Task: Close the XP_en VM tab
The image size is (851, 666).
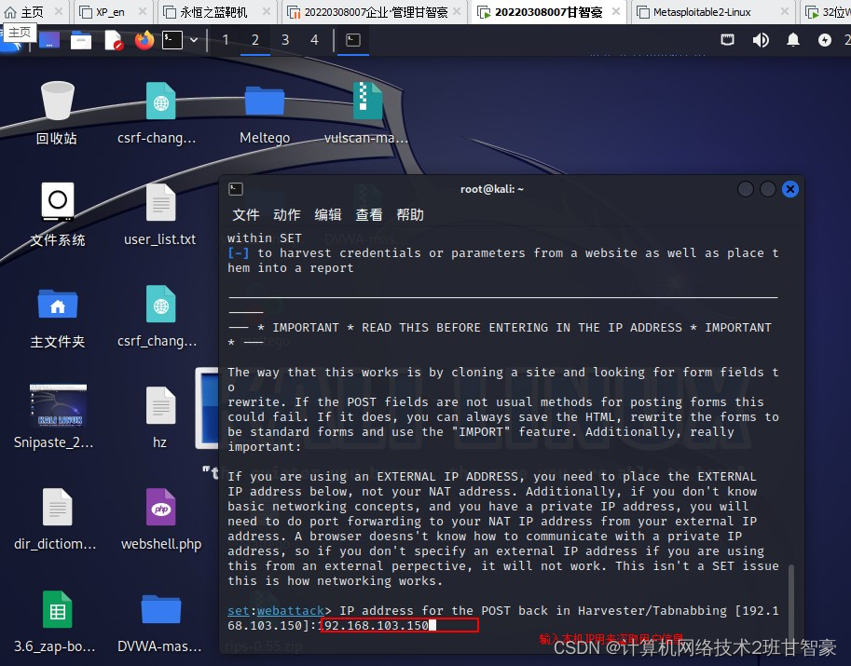Action: tap(143, 11)
